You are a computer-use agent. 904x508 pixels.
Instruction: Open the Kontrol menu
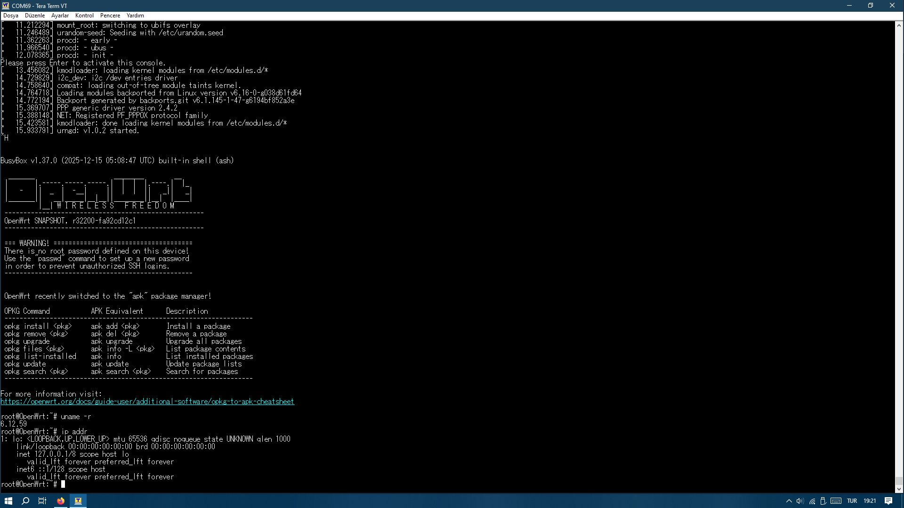84,16
